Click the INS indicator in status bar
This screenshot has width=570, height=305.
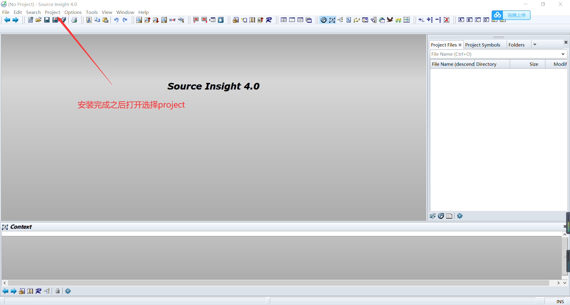560,301
